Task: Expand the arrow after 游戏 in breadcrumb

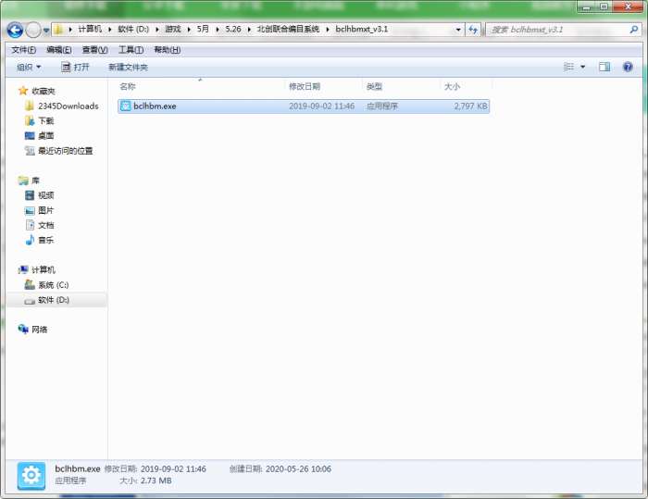Action: [x=189, y=30]
